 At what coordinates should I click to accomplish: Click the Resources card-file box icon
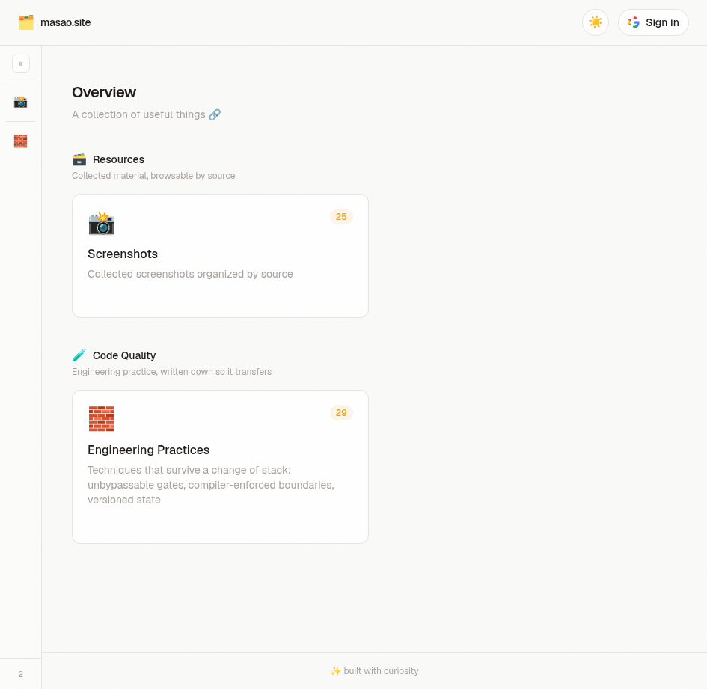click(x=79, y=159)
